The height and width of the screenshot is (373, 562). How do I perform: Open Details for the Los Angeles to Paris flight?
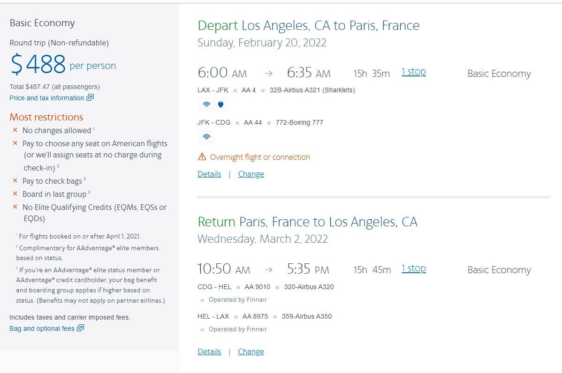(x=209, y=174)
